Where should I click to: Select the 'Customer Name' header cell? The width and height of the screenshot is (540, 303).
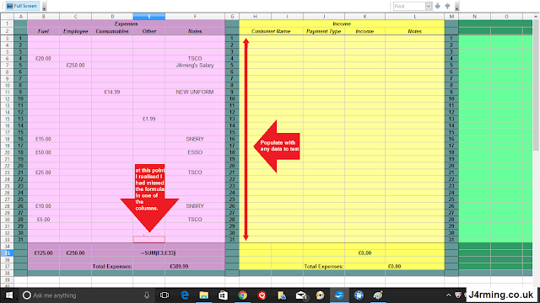pyautogui.click(x=271, y=31)
